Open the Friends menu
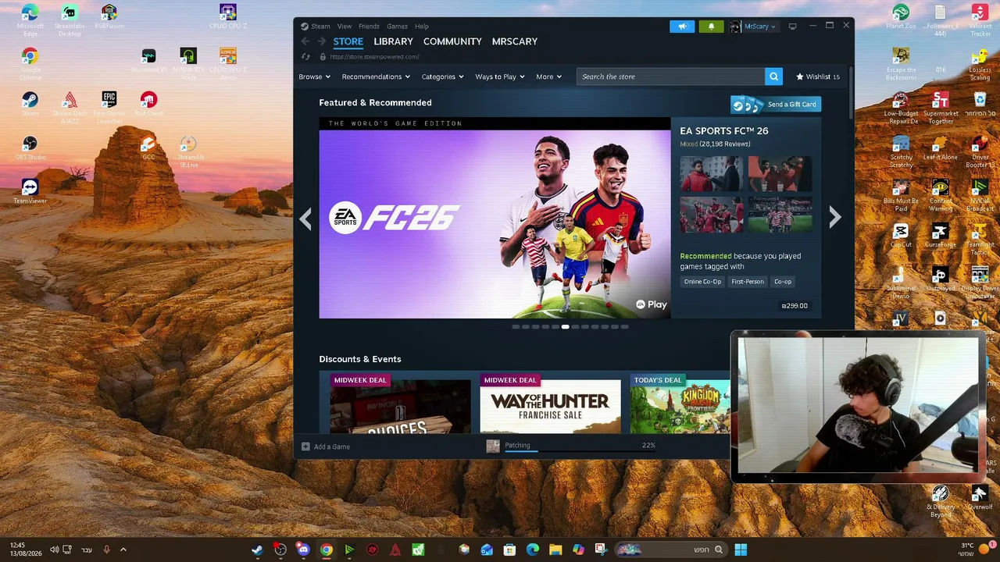 pyautogui.click(x=369, y=27)
